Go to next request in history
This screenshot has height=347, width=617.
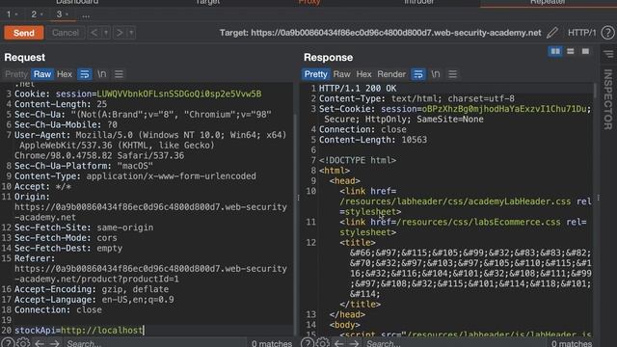pos(120,33)
